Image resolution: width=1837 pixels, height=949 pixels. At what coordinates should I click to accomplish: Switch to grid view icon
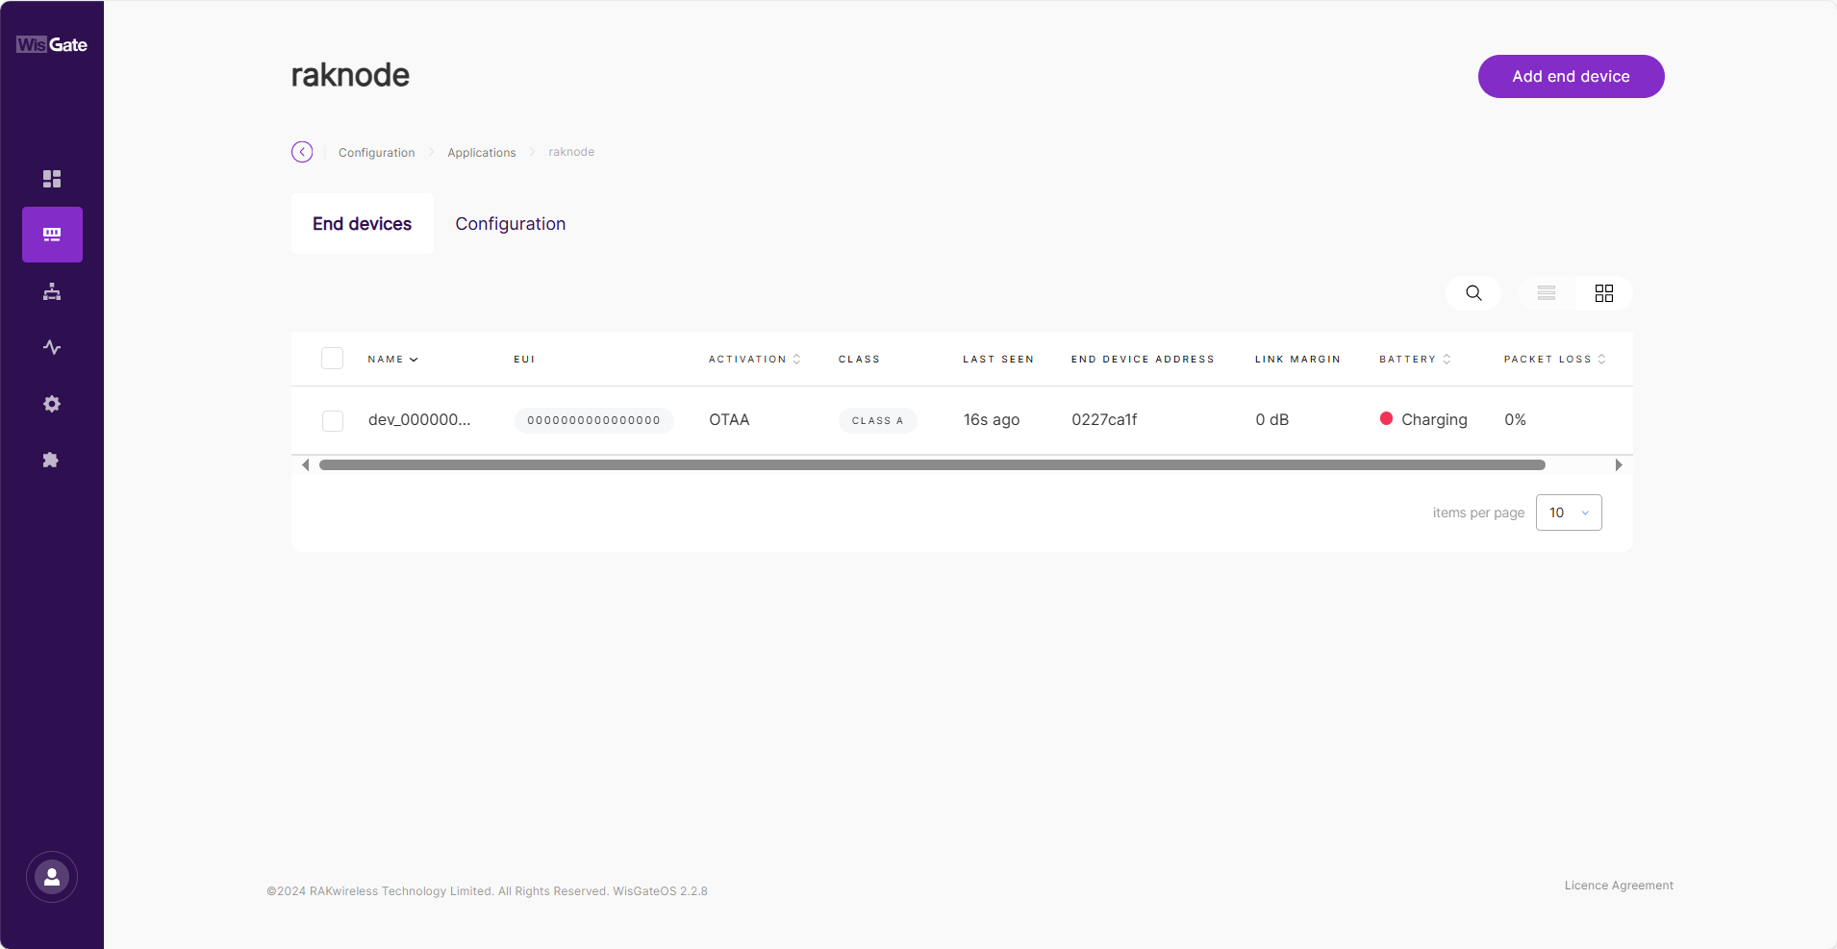click(1604, 293)
